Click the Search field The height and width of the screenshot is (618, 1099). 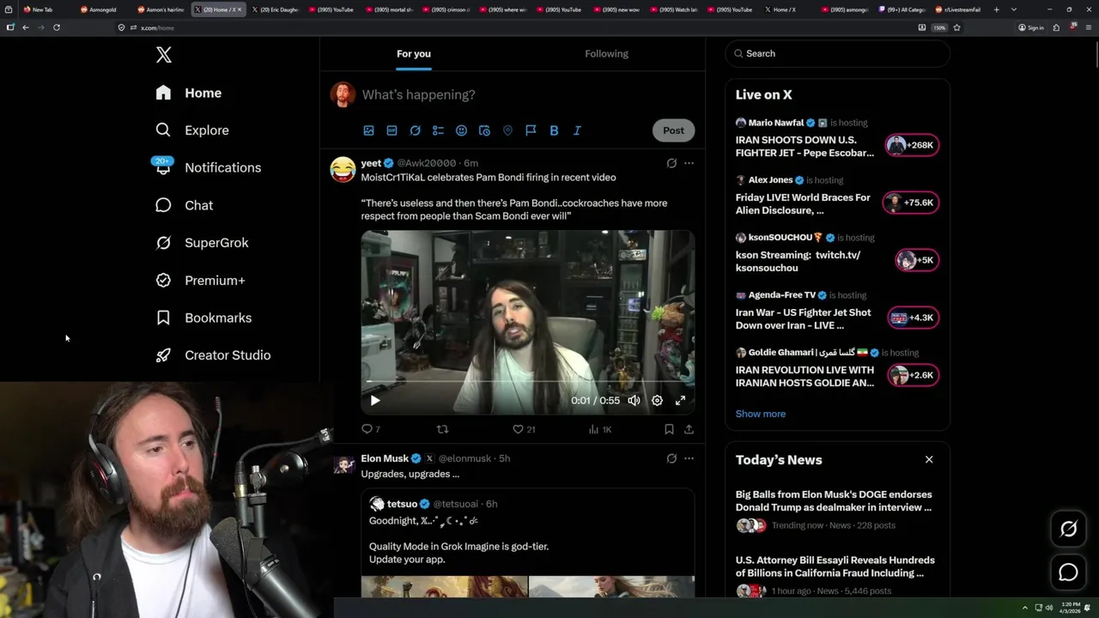[x=837, y=53]
